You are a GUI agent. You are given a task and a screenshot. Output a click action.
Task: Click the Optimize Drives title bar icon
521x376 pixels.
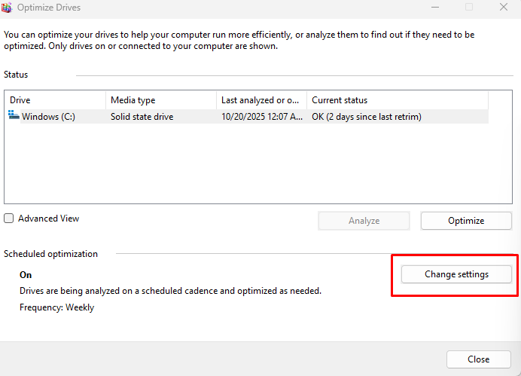(x=8, y=8)
